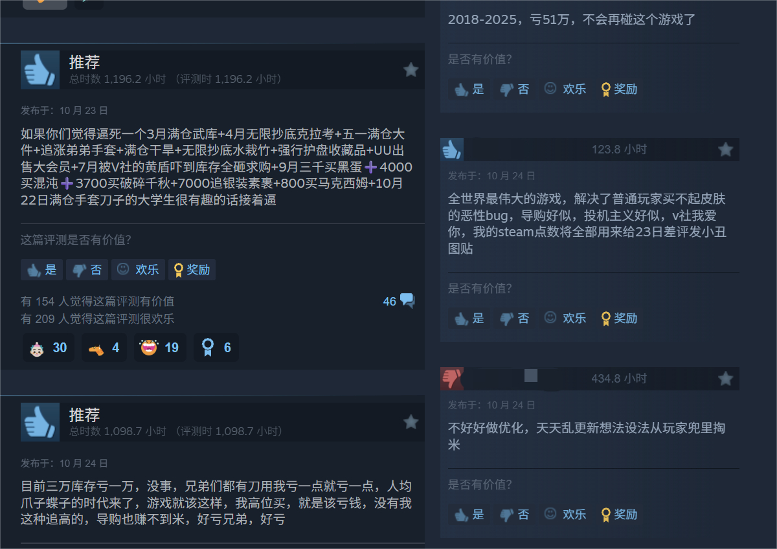This screenshot has width=777, height=549.
Task: Click the pointing hand award showing 4
Action: (x=104, y=348)
